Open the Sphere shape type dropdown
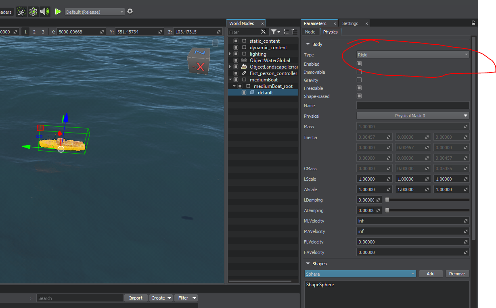Screen dimensions: 496x308 click(x=360, y=274)
